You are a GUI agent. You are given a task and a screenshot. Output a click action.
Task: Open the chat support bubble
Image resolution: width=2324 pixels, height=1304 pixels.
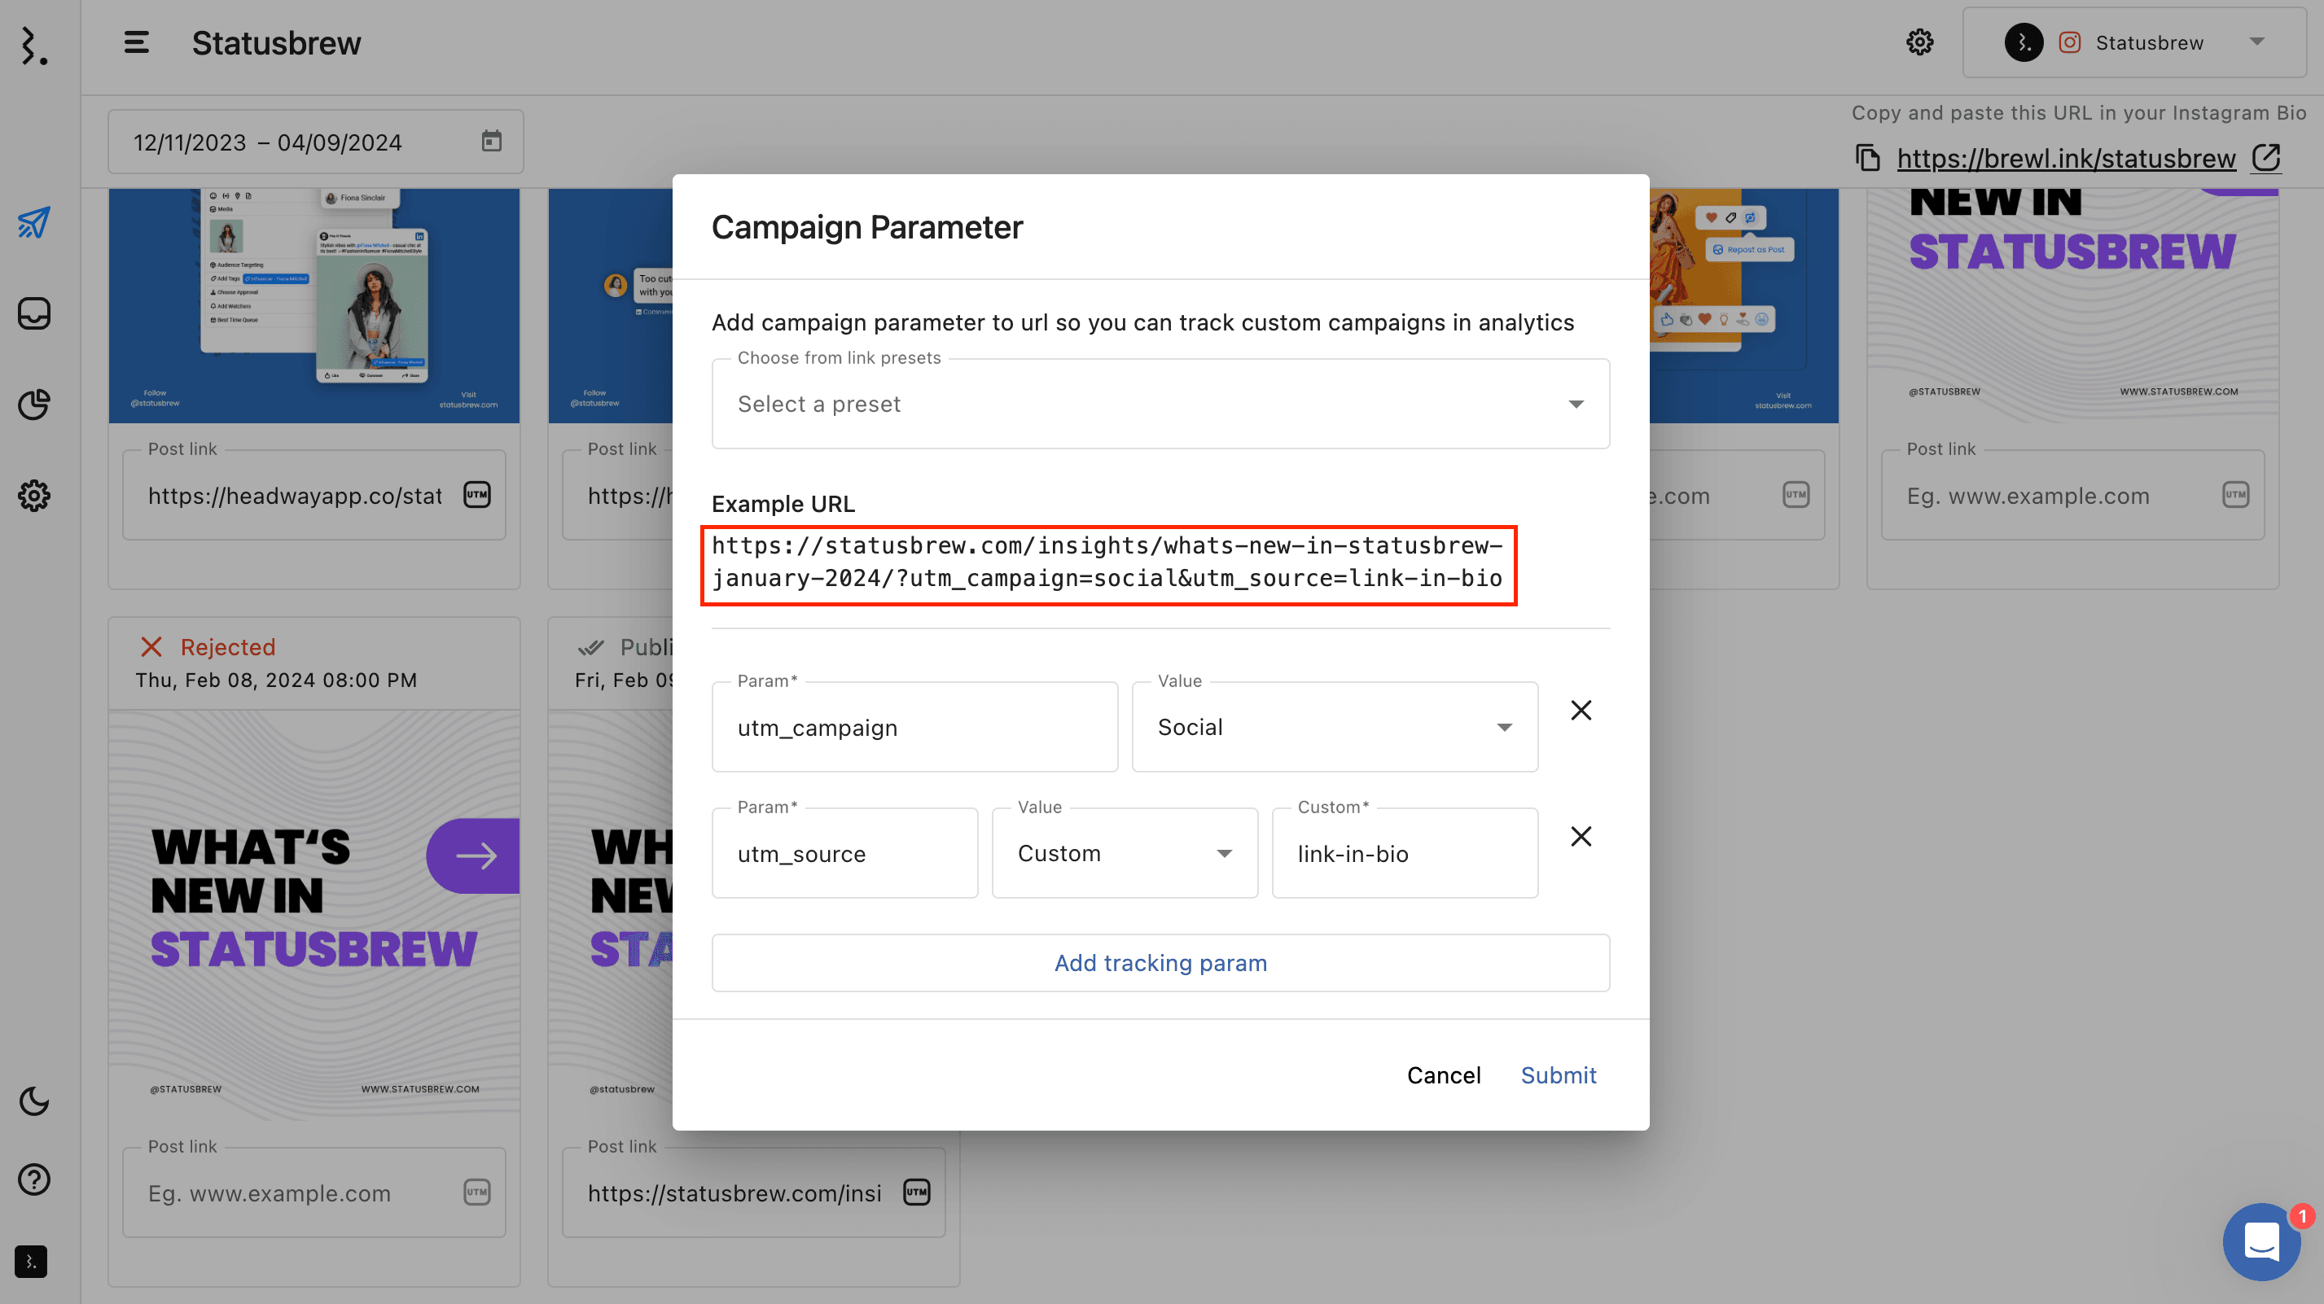[2260, 1243]
